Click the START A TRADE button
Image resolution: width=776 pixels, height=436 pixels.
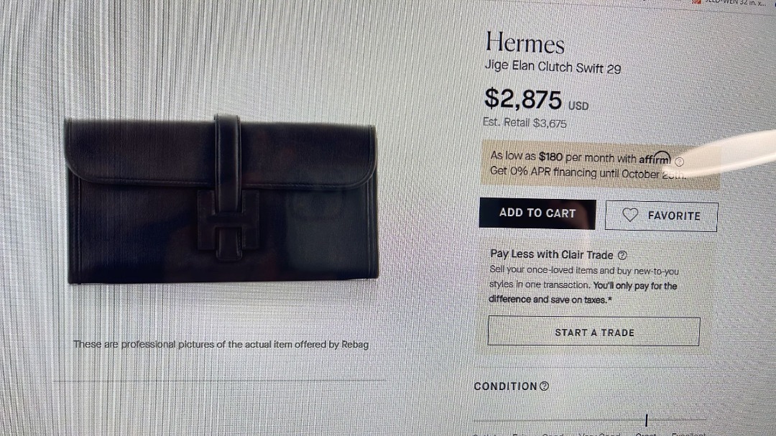point(594,332)
